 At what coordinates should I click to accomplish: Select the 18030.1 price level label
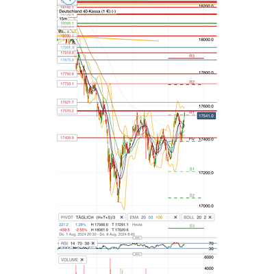[67, 36]
